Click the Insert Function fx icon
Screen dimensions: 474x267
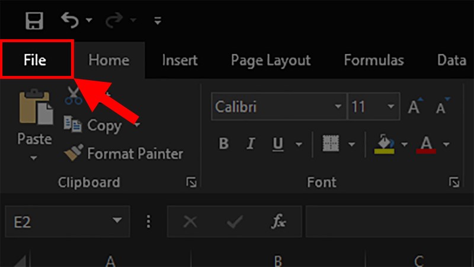coord(278,221)
